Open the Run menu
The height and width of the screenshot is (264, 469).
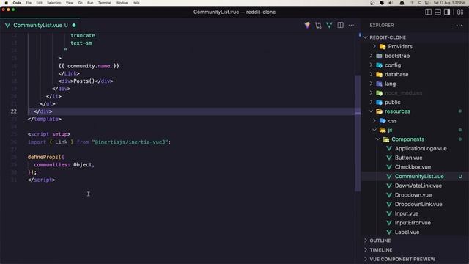[x=90, y=3]
